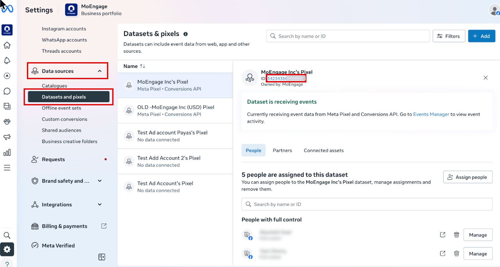Open the inbox chat bubble icon
Image resolution: width=500 pixels, height=267 pixels.
(7, 91)
